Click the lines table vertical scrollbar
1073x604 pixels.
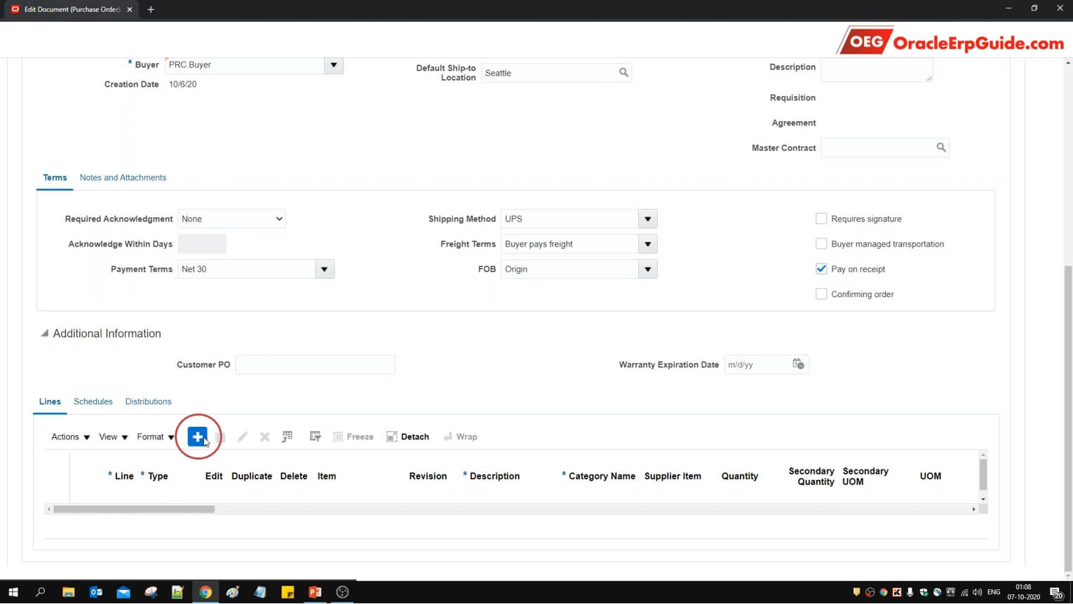tap(983, 476)
